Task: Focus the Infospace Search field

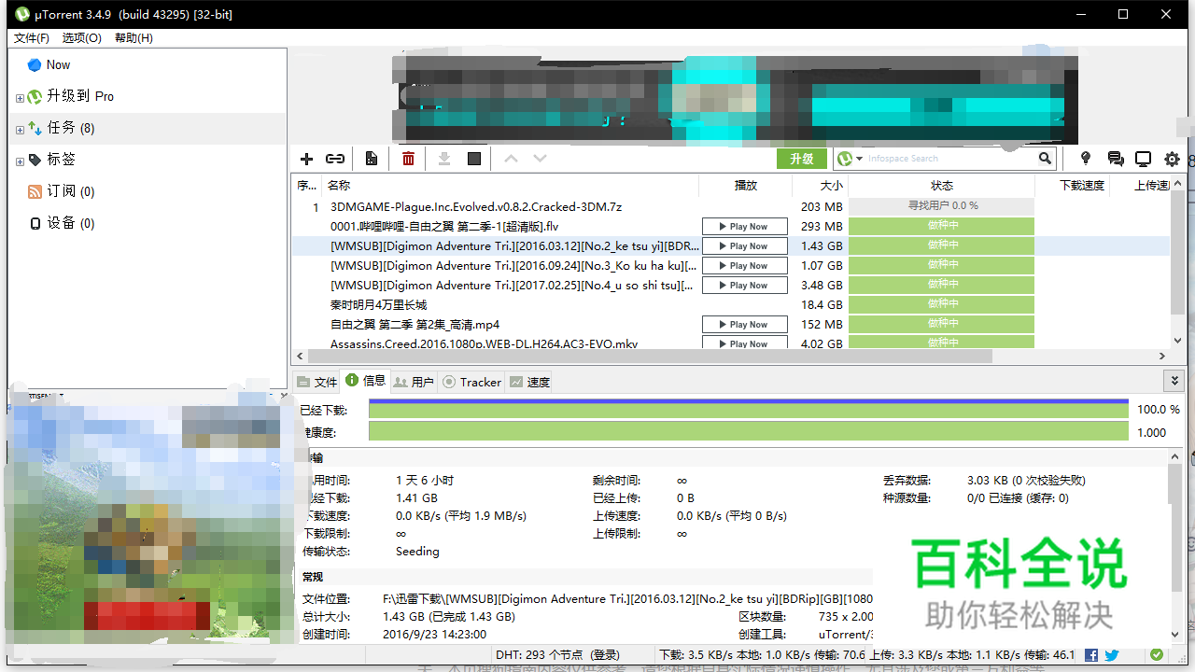Action: pos(950,159)
